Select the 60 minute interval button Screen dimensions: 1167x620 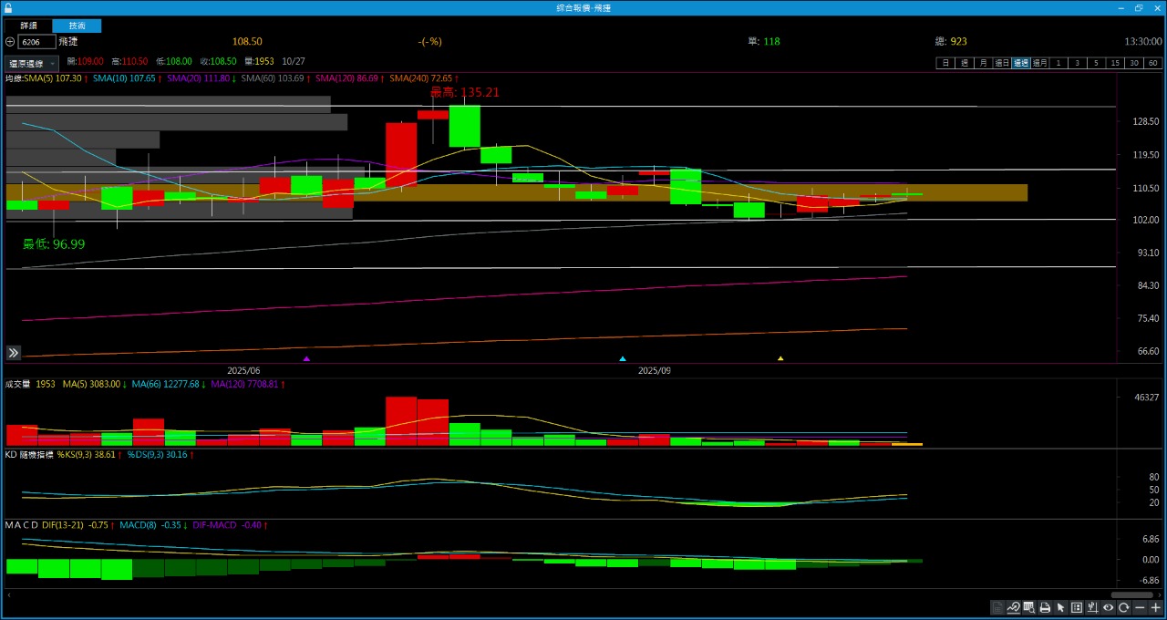coord(1153,63)
